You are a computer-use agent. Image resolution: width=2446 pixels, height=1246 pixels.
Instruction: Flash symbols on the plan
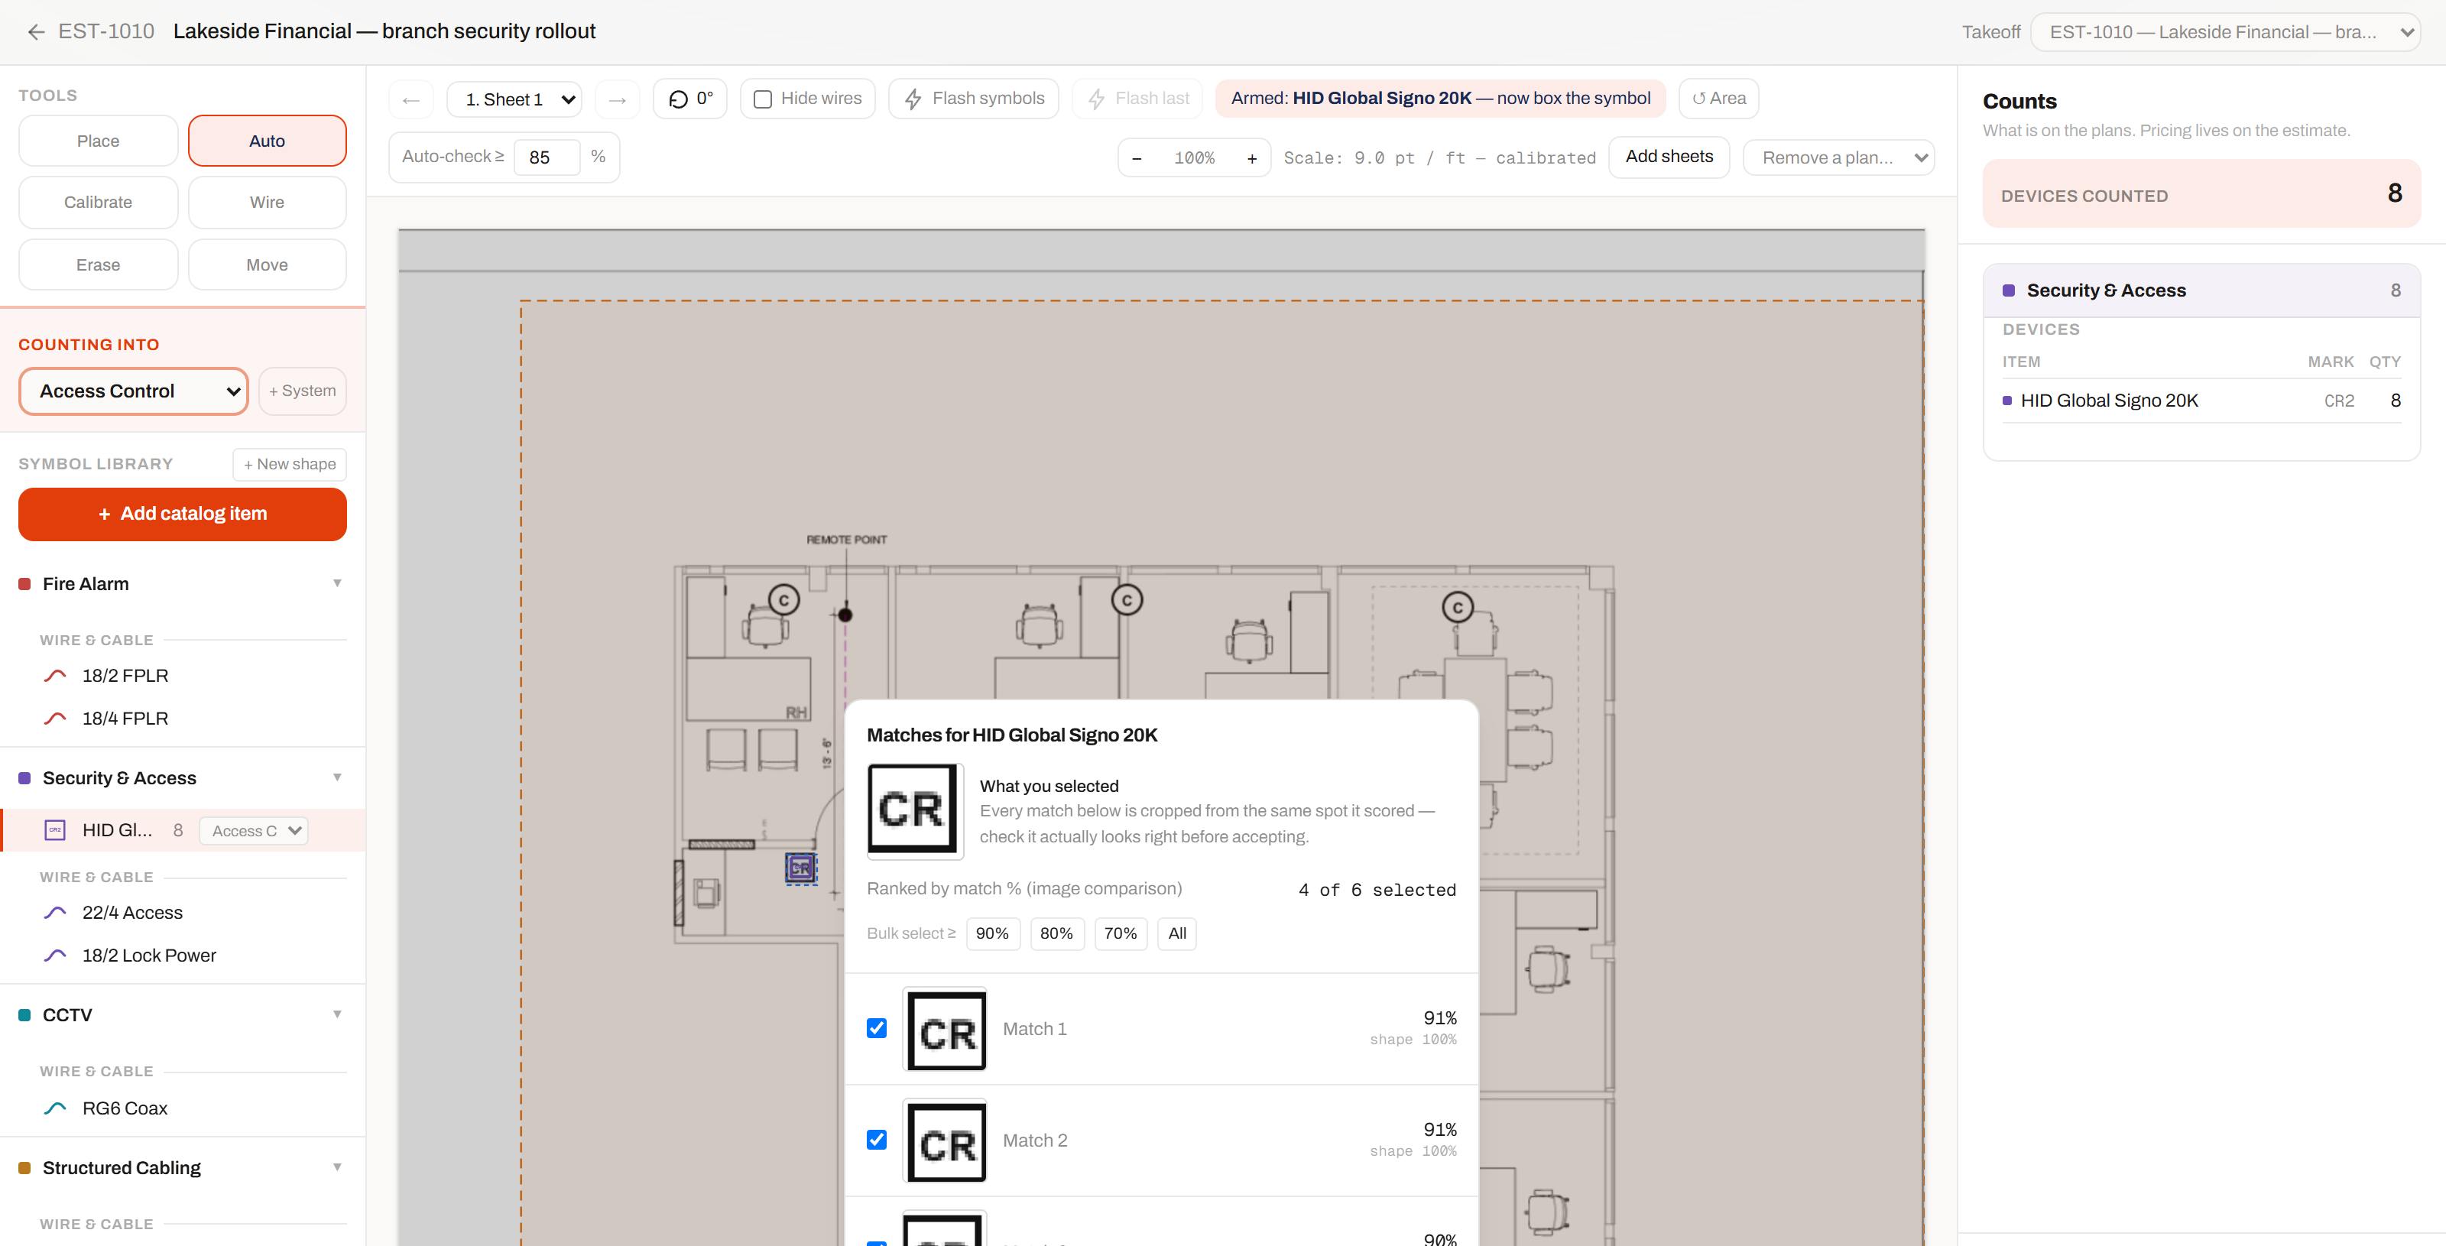click(x=973, y=99)
